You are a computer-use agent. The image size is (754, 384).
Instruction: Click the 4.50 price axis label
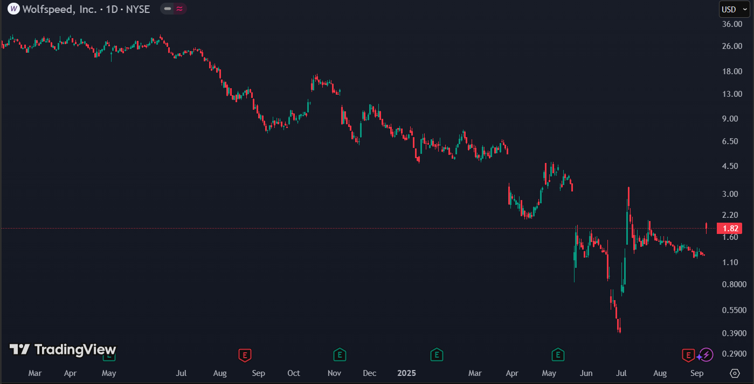point(730,166)
